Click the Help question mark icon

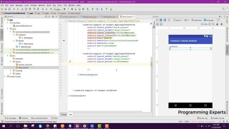tap(107, 9)
